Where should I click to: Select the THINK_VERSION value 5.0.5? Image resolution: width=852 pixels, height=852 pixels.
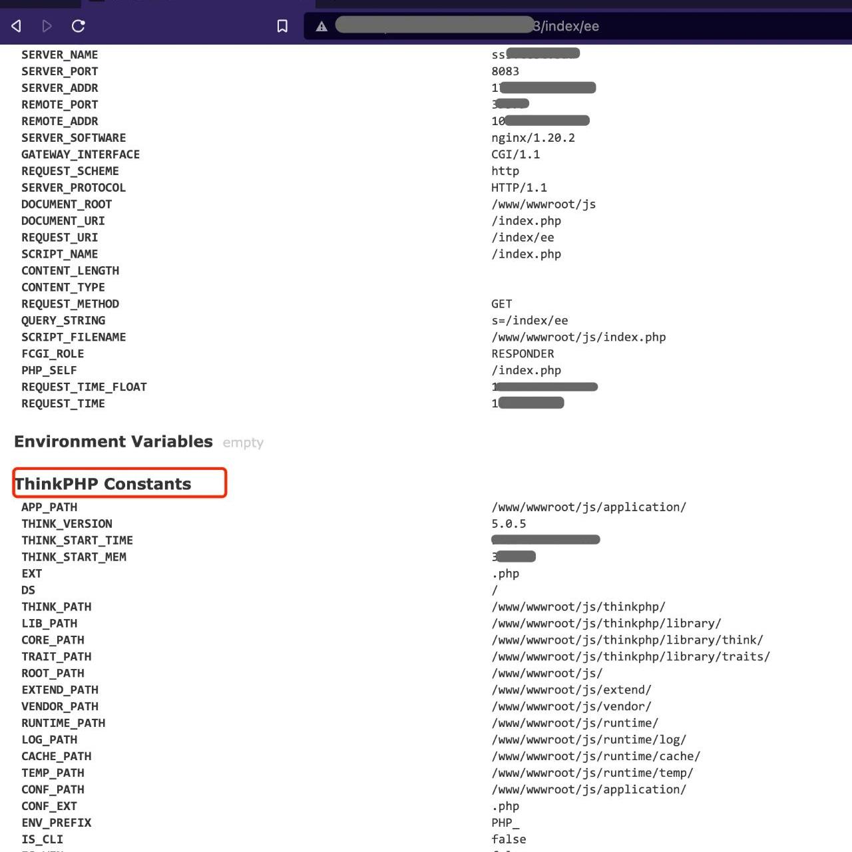[x=509, y=524]
